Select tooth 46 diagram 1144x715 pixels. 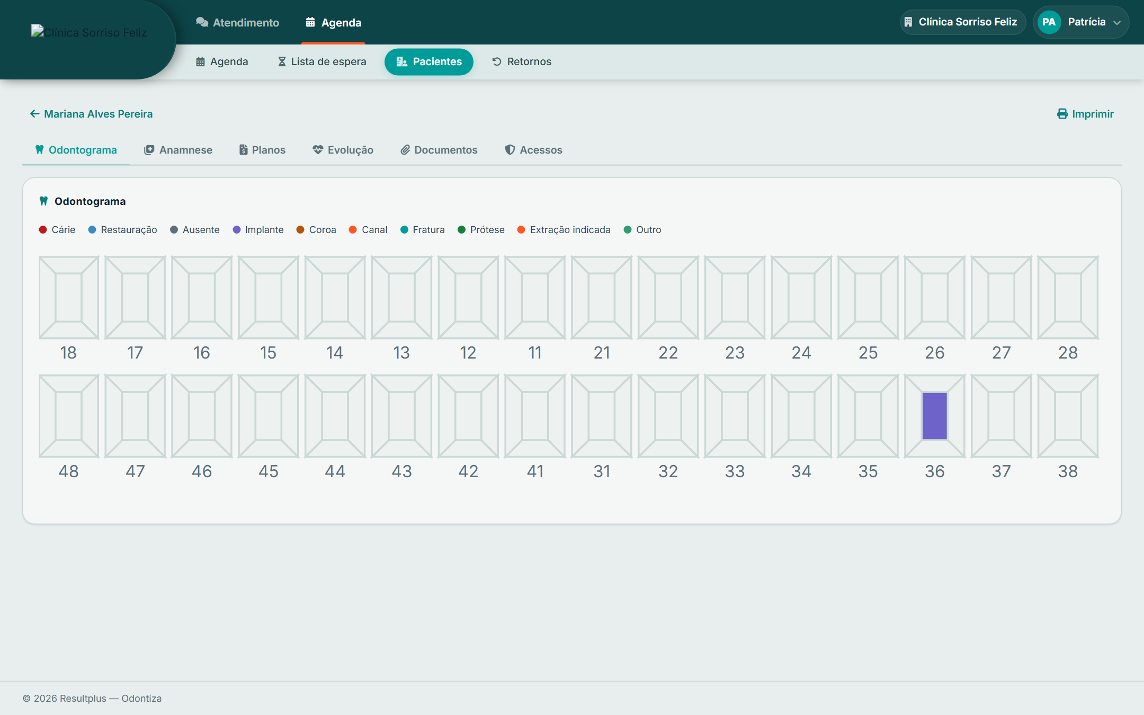202,416
